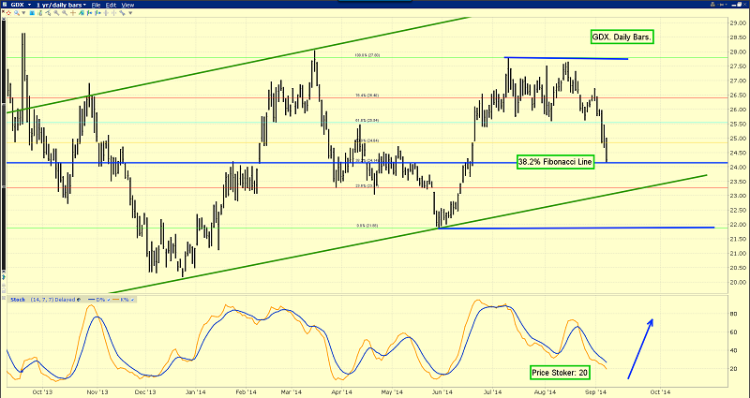Select the trendline drawing tool
The height and width of the screenshot is (398, 750).
tap(49, 13)
